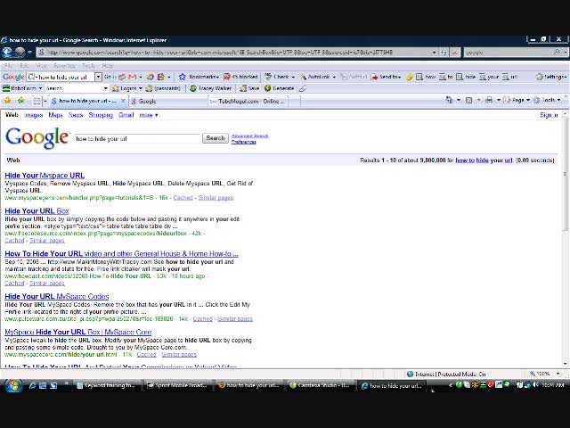Find the word 'your' toolbar button

(489, 77)
